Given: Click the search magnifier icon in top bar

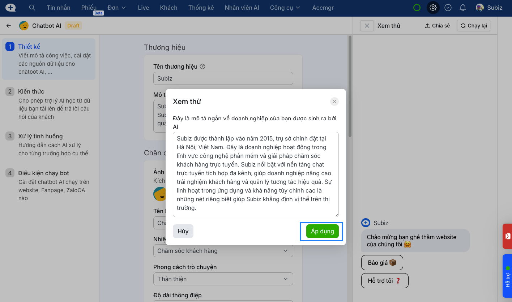Looking at the screenshot, I should [32, 8].
